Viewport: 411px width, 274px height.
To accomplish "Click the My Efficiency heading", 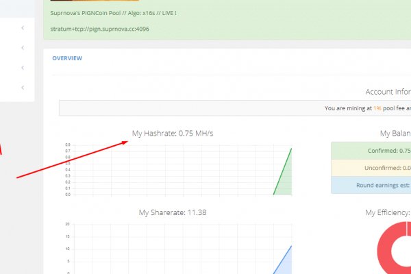I will pyautogui.click(x=388, y=213).
